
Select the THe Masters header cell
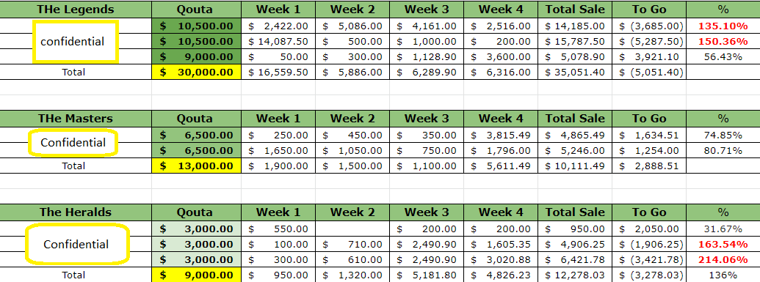coord(76,119)
